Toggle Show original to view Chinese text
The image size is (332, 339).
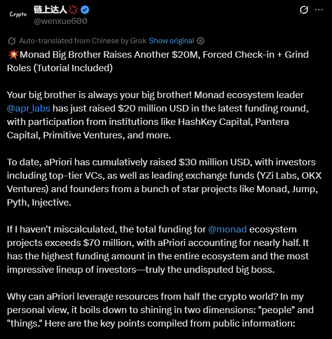(x=171, y=41)
